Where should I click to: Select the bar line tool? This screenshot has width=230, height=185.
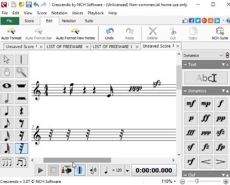[21, 60]
